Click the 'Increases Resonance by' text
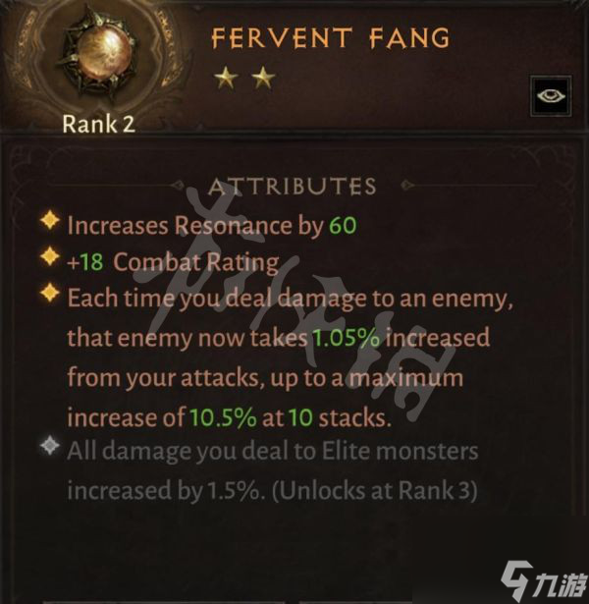The height and width of the screenshot is (604, 589). 195,226
